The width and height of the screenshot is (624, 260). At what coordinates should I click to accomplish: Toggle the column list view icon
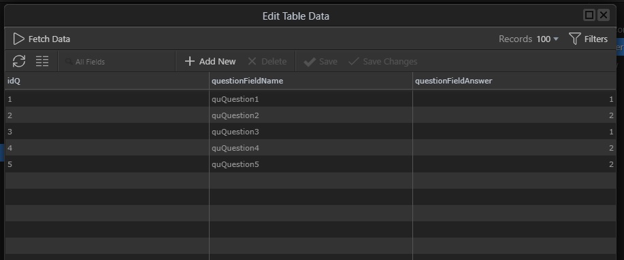[42, 61]
